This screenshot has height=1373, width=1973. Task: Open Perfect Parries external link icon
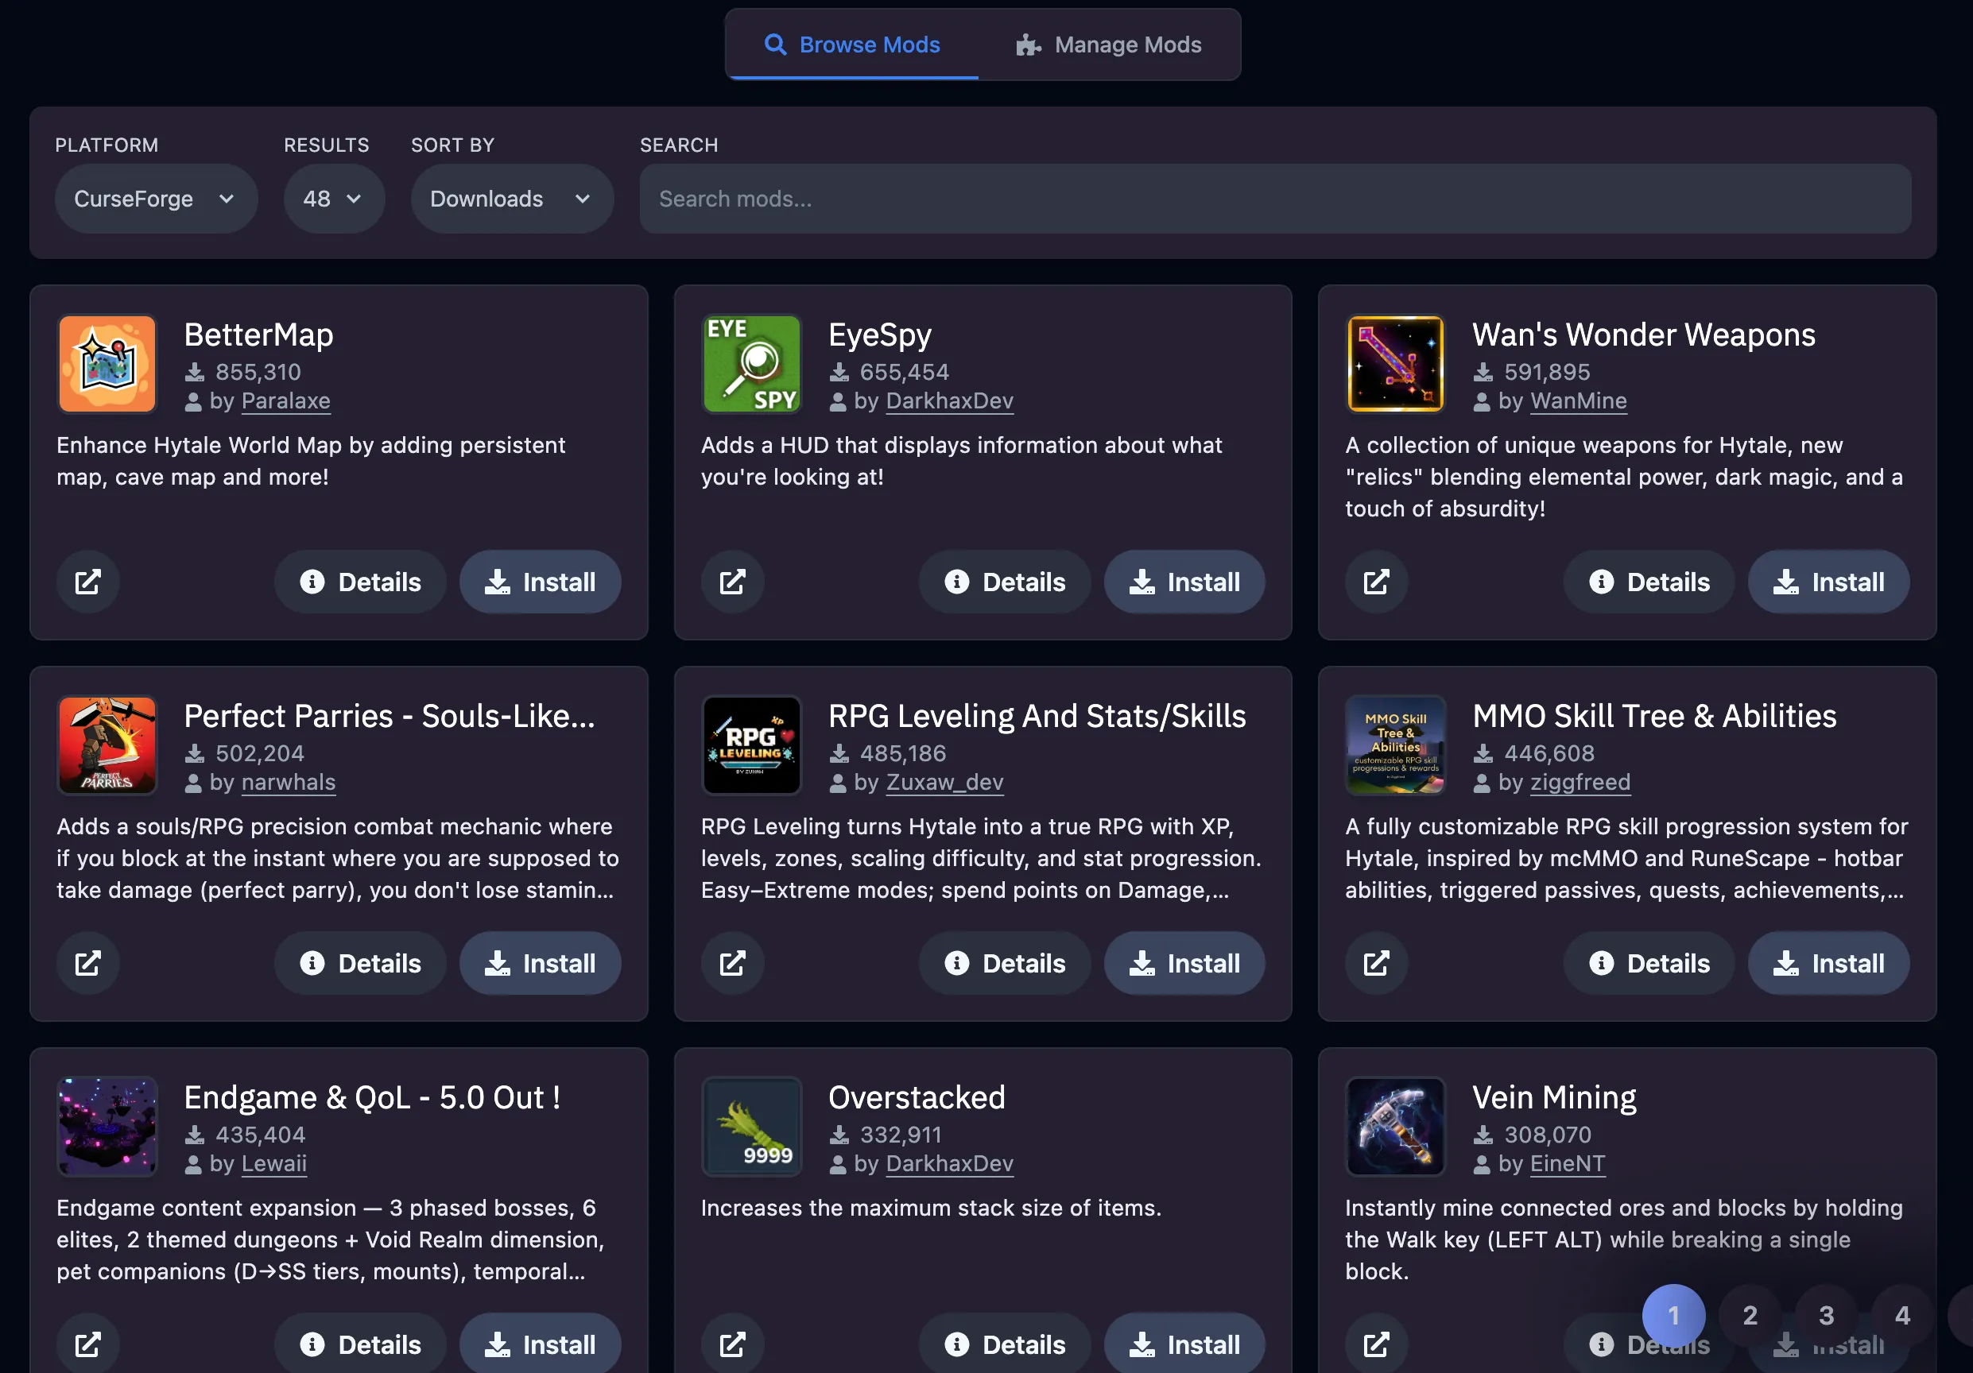(x=87, y=962)
